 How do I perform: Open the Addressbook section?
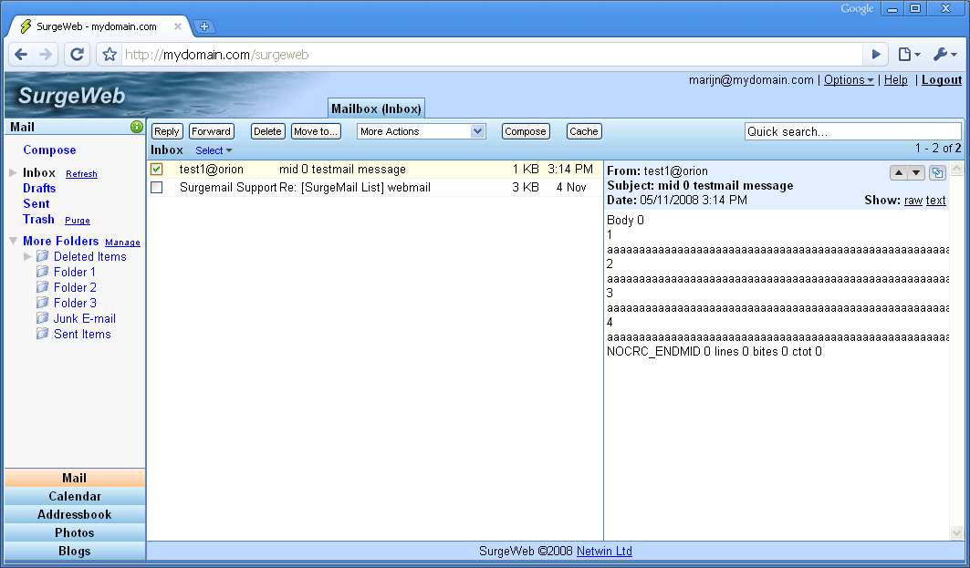tap(75, 514)
